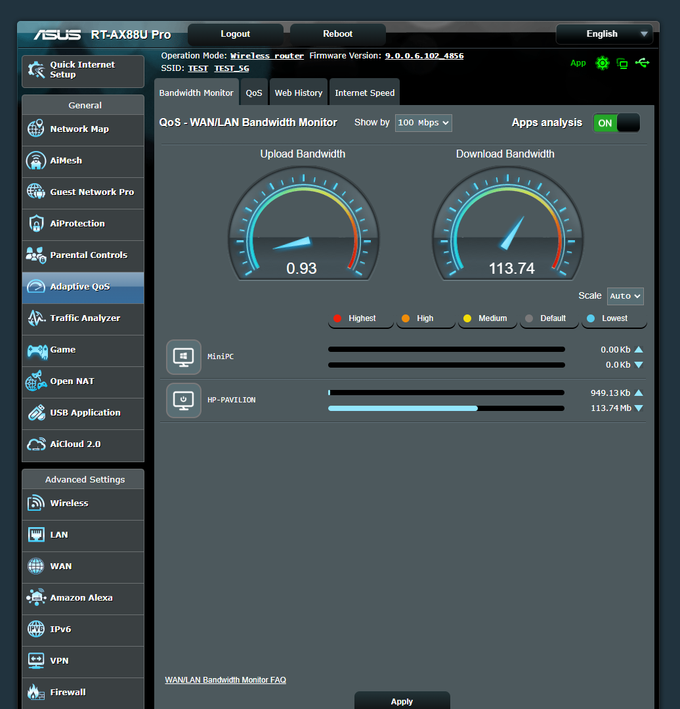Open Quick Internet Setup wizard icon

point(36,70)
